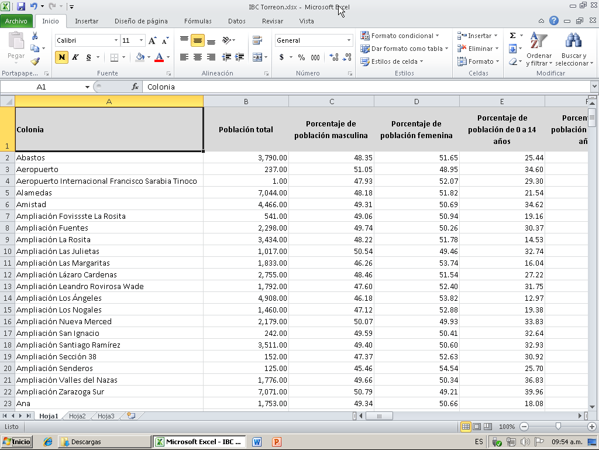The height and width of the screenshot is (450, 599).
Task: Click the decrease decimals icon
Action: click(x=347, y=57)
